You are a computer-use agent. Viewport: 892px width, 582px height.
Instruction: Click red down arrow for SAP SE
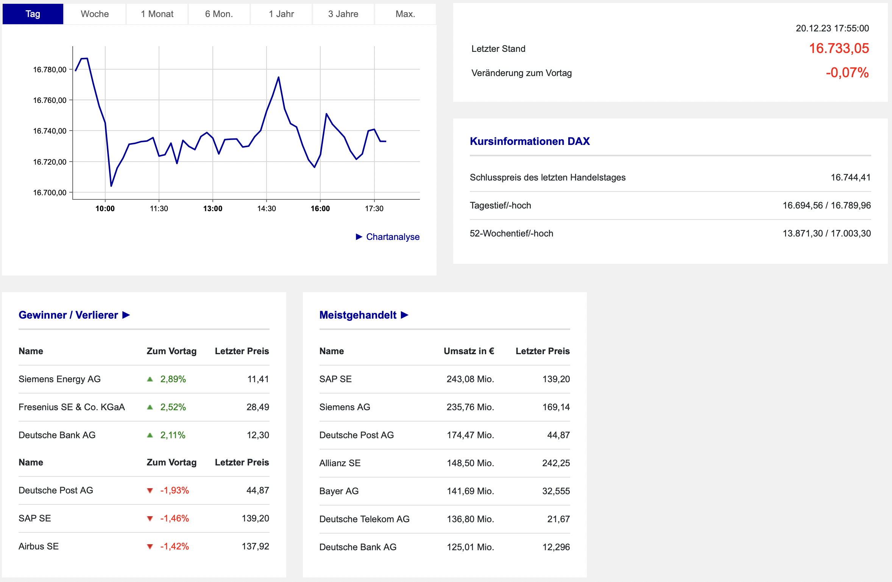pyautogui.click(x=150, y=519)
